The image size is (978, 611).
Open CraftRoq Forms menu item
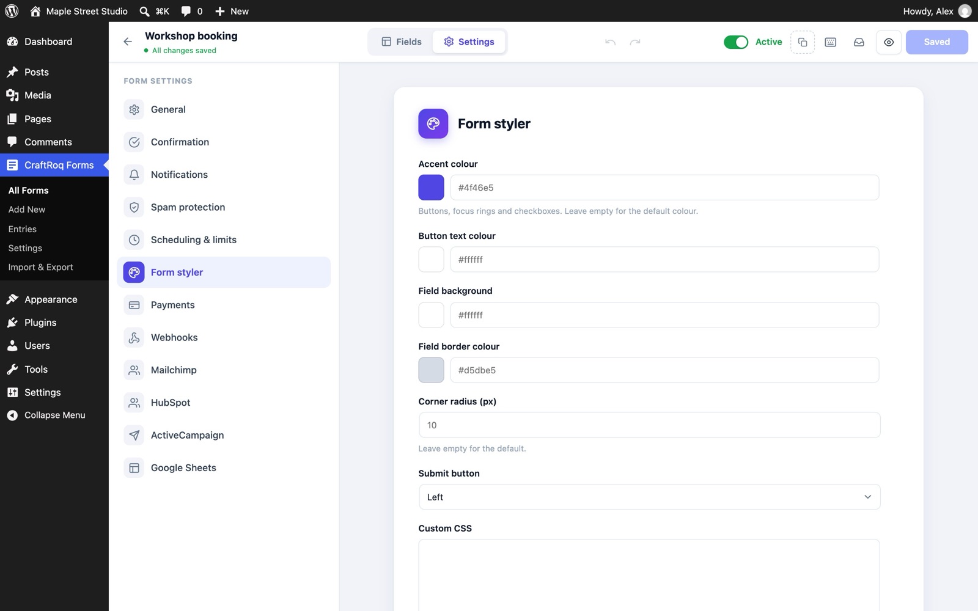54,165
